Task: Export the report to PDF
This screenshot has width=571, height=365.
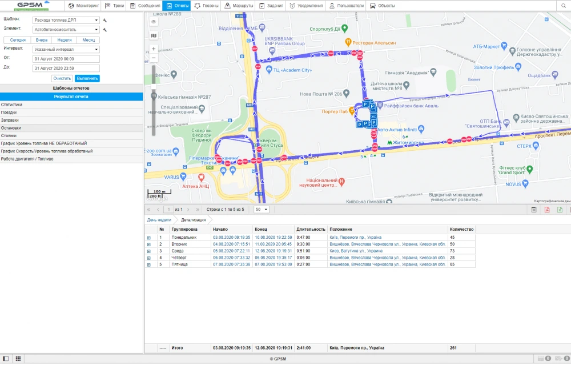Action: (547, 210)
